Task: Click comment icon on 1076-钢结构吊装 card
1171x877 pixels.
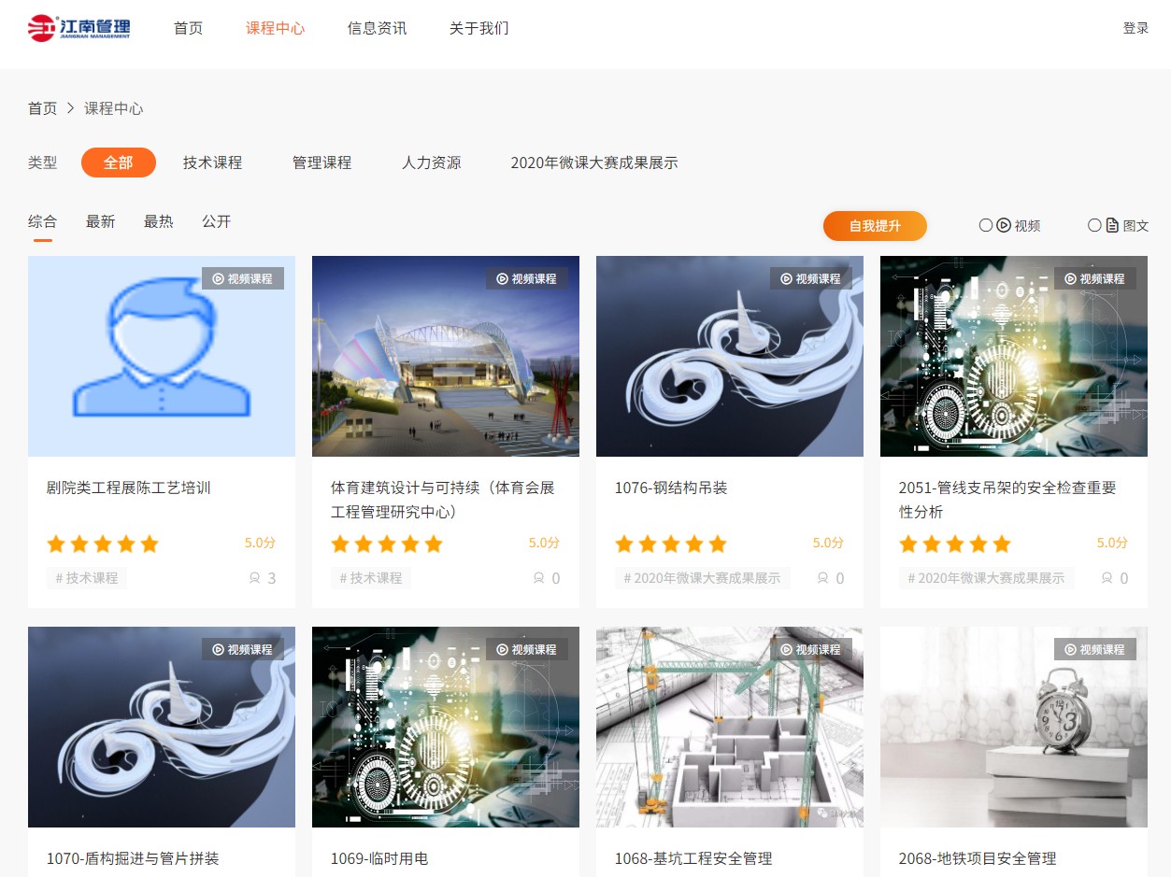Action: 822,578
